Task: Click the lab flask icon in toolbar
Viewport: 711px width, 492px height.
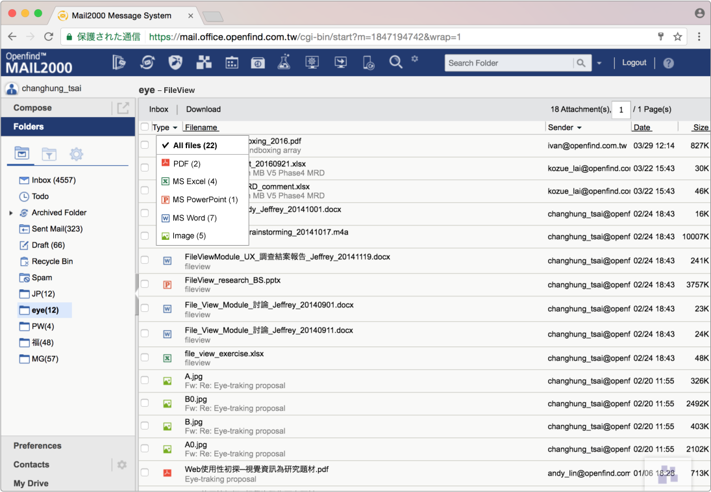Action: click(283, 62)
